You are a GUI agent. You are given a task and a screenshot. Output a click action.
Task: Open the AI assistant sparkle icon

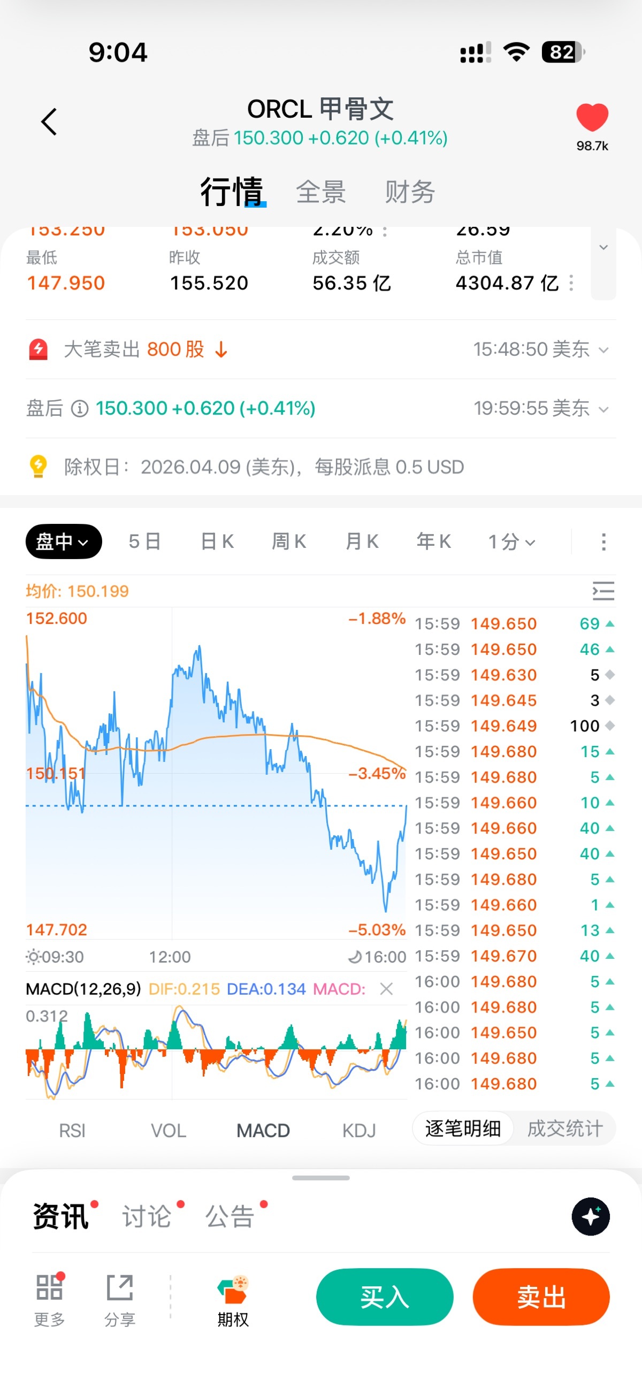[591, 1216]
